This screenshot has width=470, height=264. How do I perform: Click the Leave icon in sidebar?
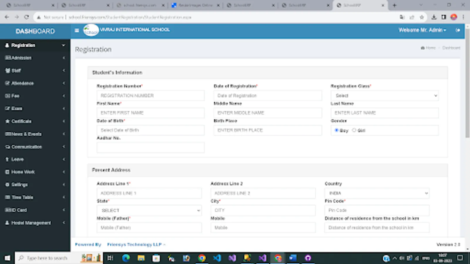(x=7, y=159)
